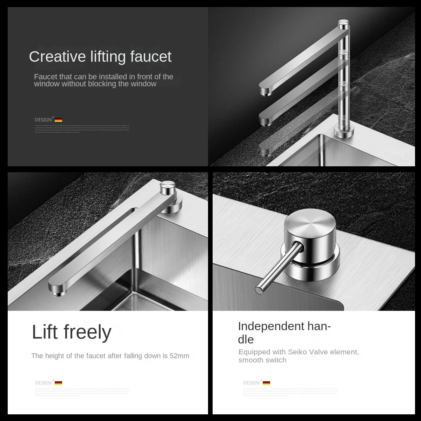Click the 'Independent handle' heading
The height and width of the screenshot is (421, 421).
point(285,333)
